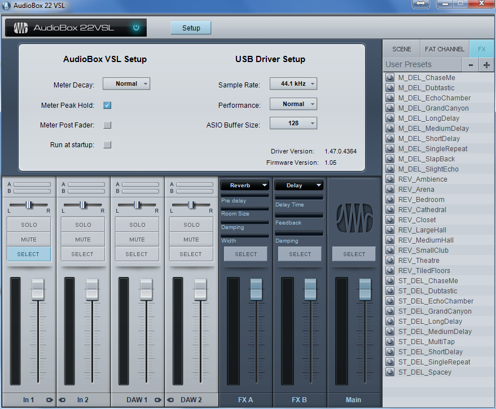496x409 pixels.
Task: Switch to the SCENE tab
Action: click(402, 49)
